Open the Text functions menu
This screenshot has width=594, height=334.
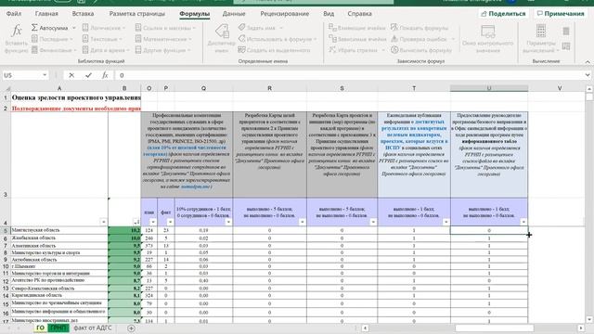[x=102, y=39]
